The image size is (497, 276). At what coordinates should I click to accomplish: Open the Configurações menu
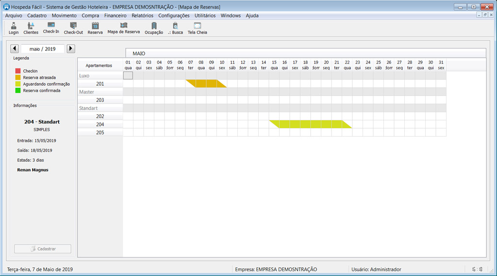(174, 15)
